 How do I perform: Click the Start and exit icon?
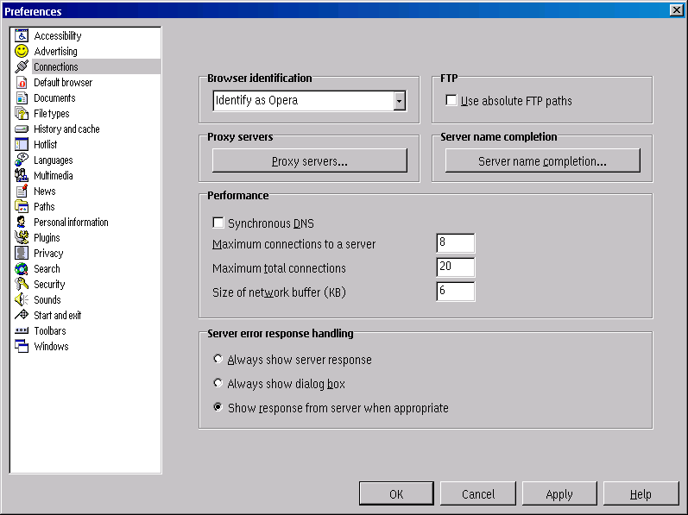22,315
